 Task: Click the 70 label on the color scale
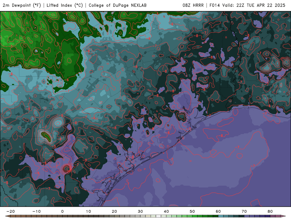click(244, 211)
